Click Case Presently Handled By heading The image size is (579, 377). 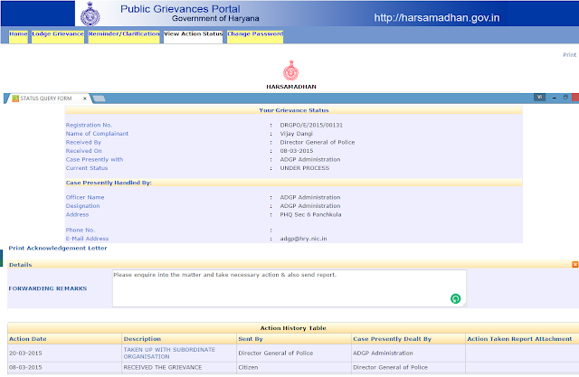click(109, 183)
